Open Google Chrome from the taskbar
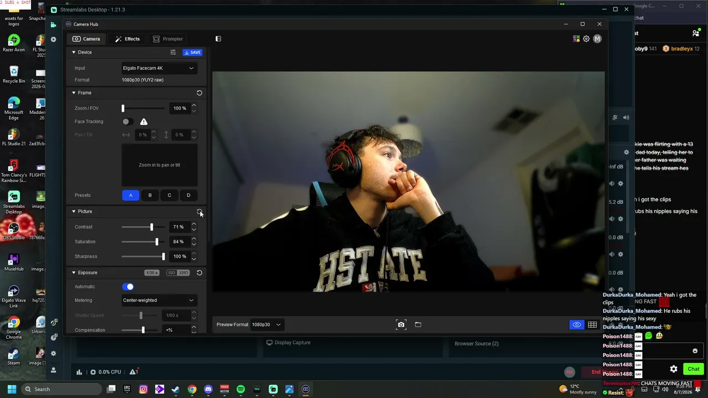This screenshot has height=398, width=708. click(x=192, y=389)
